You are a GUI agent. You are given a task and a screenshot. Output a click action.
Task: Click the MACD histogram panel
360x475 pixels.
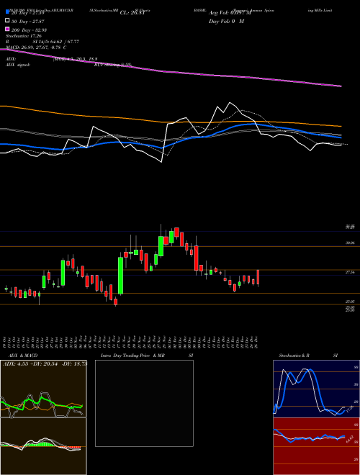43,446
